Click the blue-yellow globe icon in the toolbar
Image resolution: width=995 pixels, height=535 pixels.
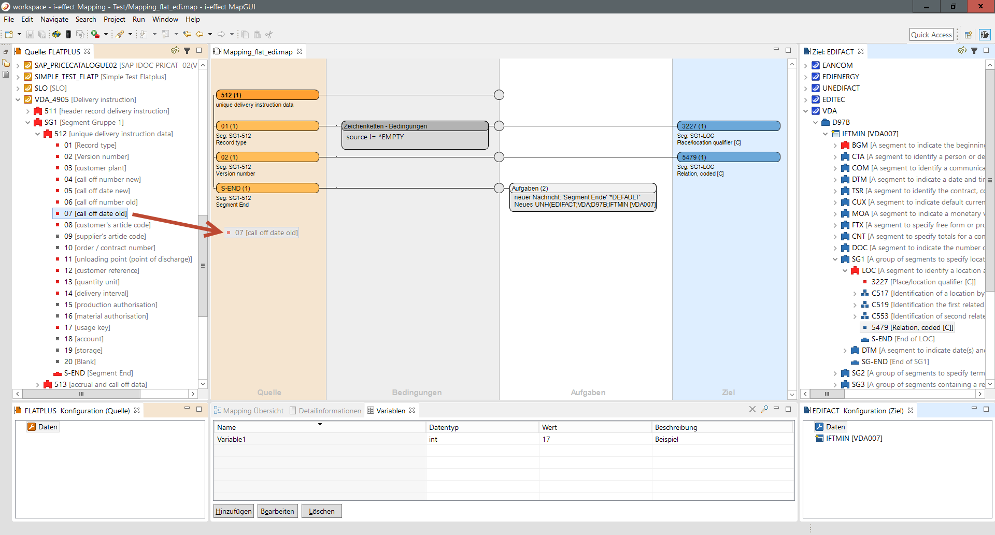coord(56,34)
